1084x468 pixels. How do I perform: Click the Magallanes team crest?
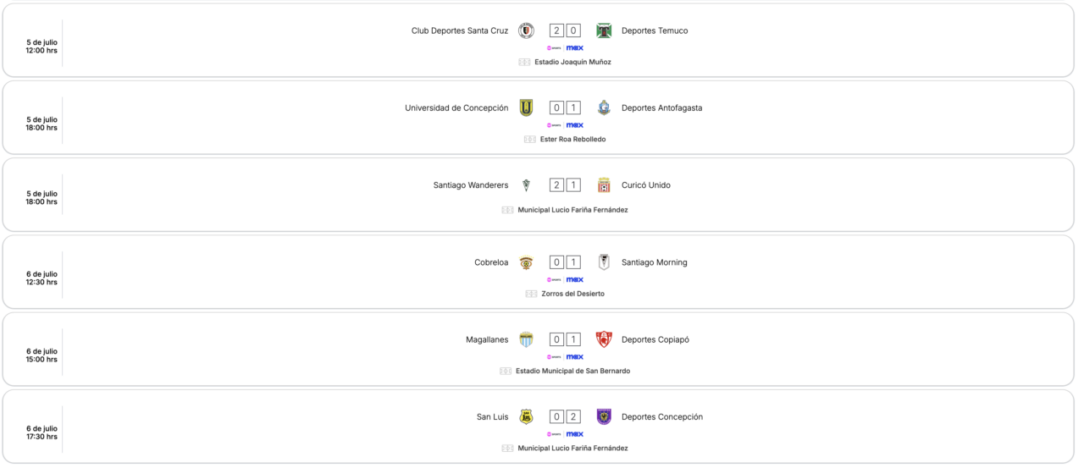pyautogui.click(x=526, y=339)
